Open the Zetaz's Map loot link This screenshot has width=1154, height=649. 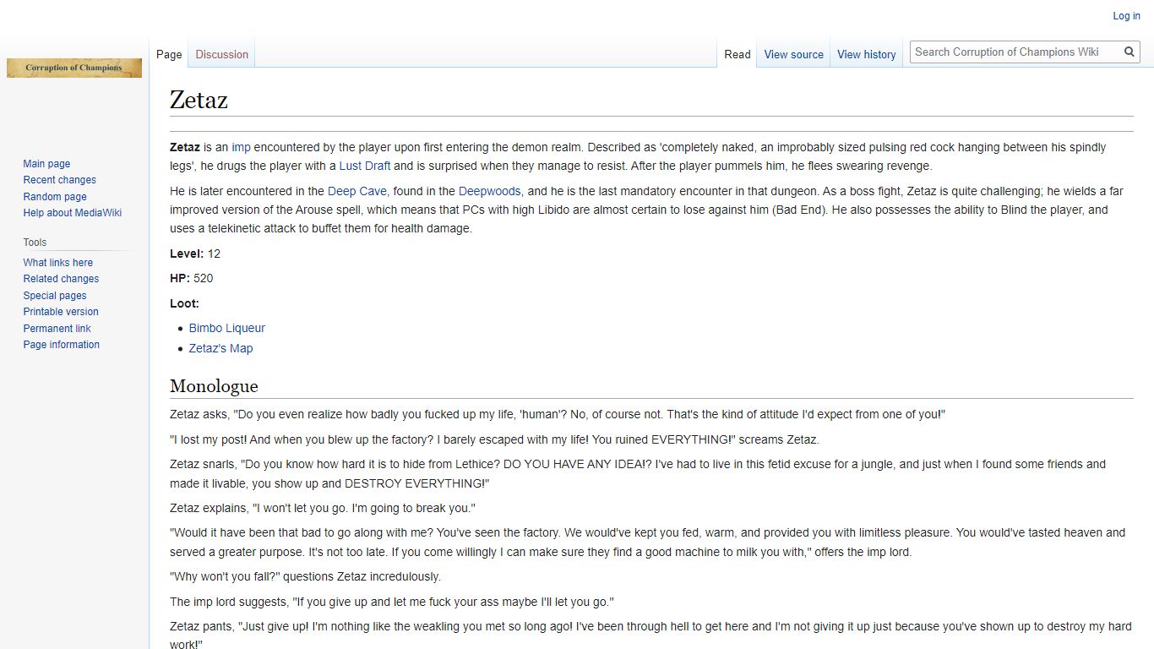[x=220, y=348]
